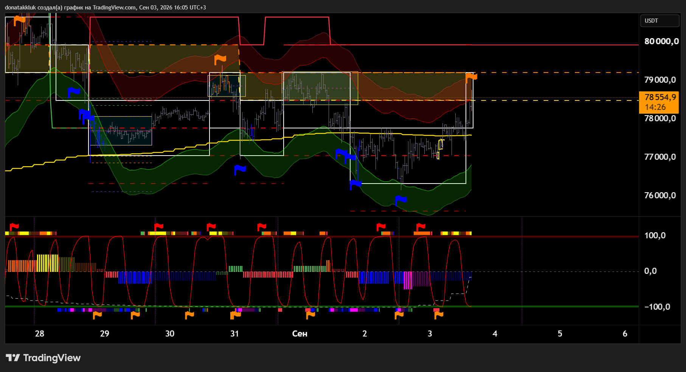This screenshot has width=686, height=372.
Task: Click the 79 000,0 price scale label
Action: point(660,80)
